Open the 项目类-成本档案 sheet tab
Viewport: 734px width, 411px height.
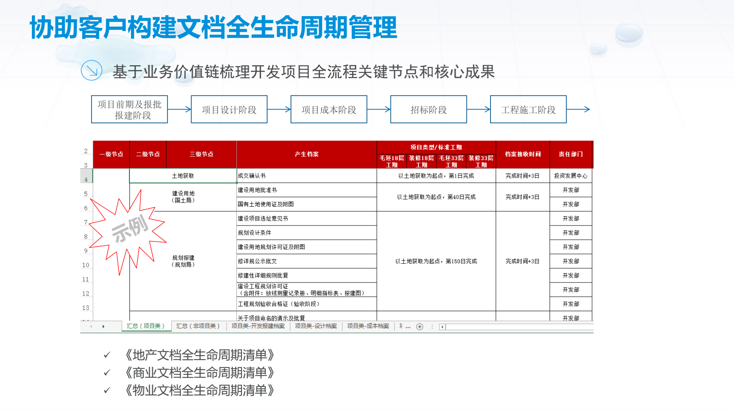[x=368, y=326]
